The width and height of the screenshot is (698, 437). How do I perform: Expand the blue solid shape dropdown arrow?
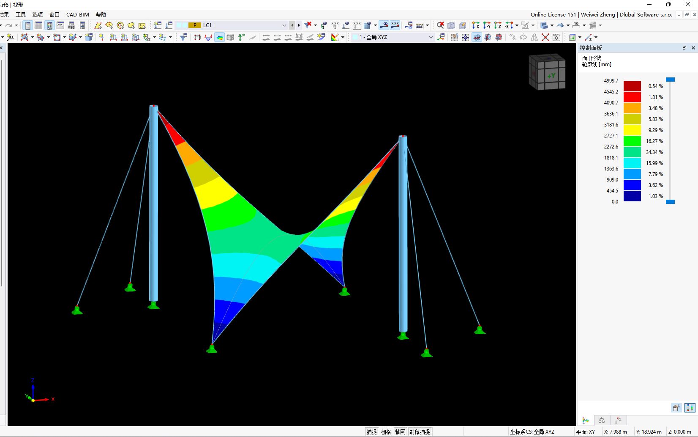(552, 25)
